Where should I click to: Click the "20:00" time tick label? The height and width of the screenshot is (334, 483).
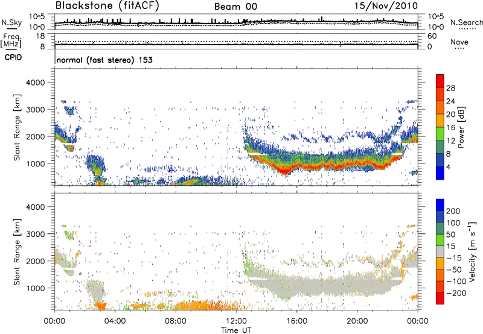357,321
